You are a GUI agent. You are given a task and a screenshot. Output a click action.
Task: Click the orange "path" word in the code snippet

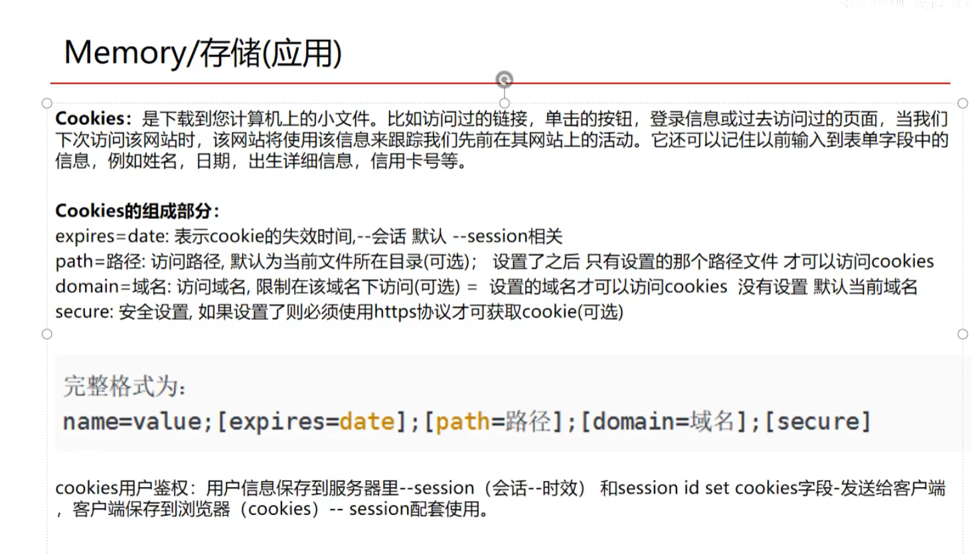coord(463,422)
